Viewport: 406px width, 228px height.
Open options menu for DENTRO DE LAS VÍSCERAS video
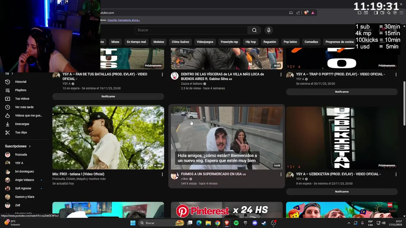coord(281,74)
